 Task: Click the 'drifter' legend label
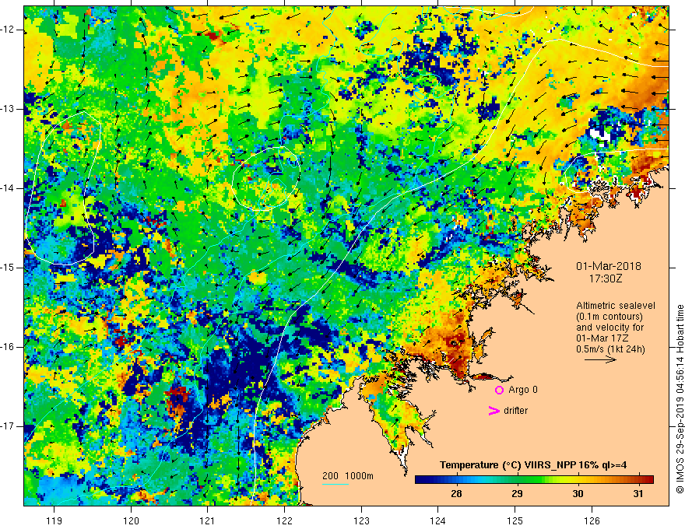pyautogui.click(x=515, y=411)
